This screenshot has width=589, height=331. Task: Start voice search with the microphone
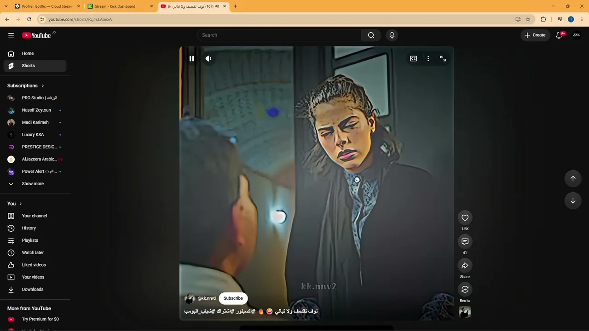tap(392, 35)
